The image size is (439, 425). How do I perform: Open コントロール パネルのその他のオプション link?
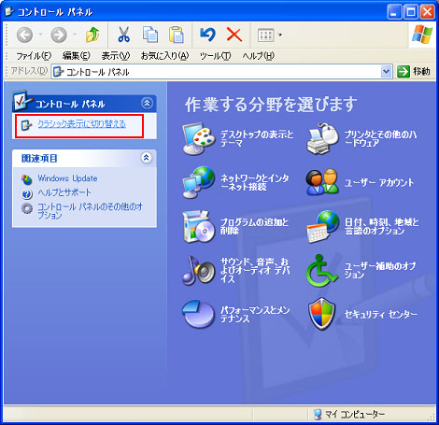[90, 211]
